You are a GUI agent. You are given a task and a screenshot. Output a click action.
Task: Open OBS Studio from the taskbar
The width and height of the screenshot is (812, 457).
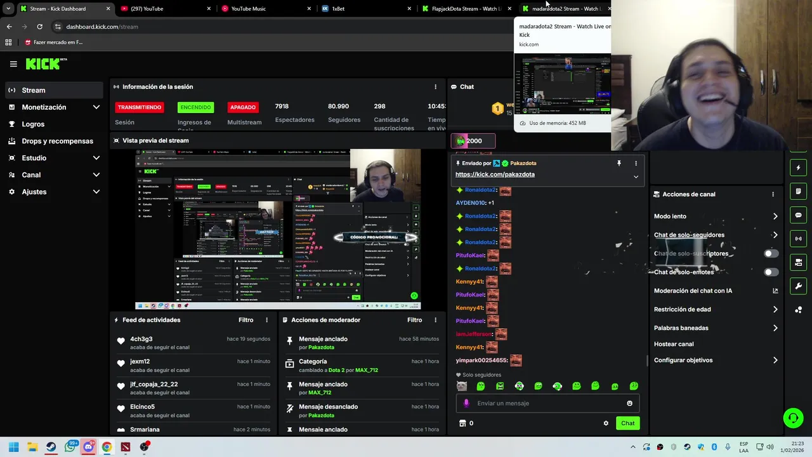(144, 447)
